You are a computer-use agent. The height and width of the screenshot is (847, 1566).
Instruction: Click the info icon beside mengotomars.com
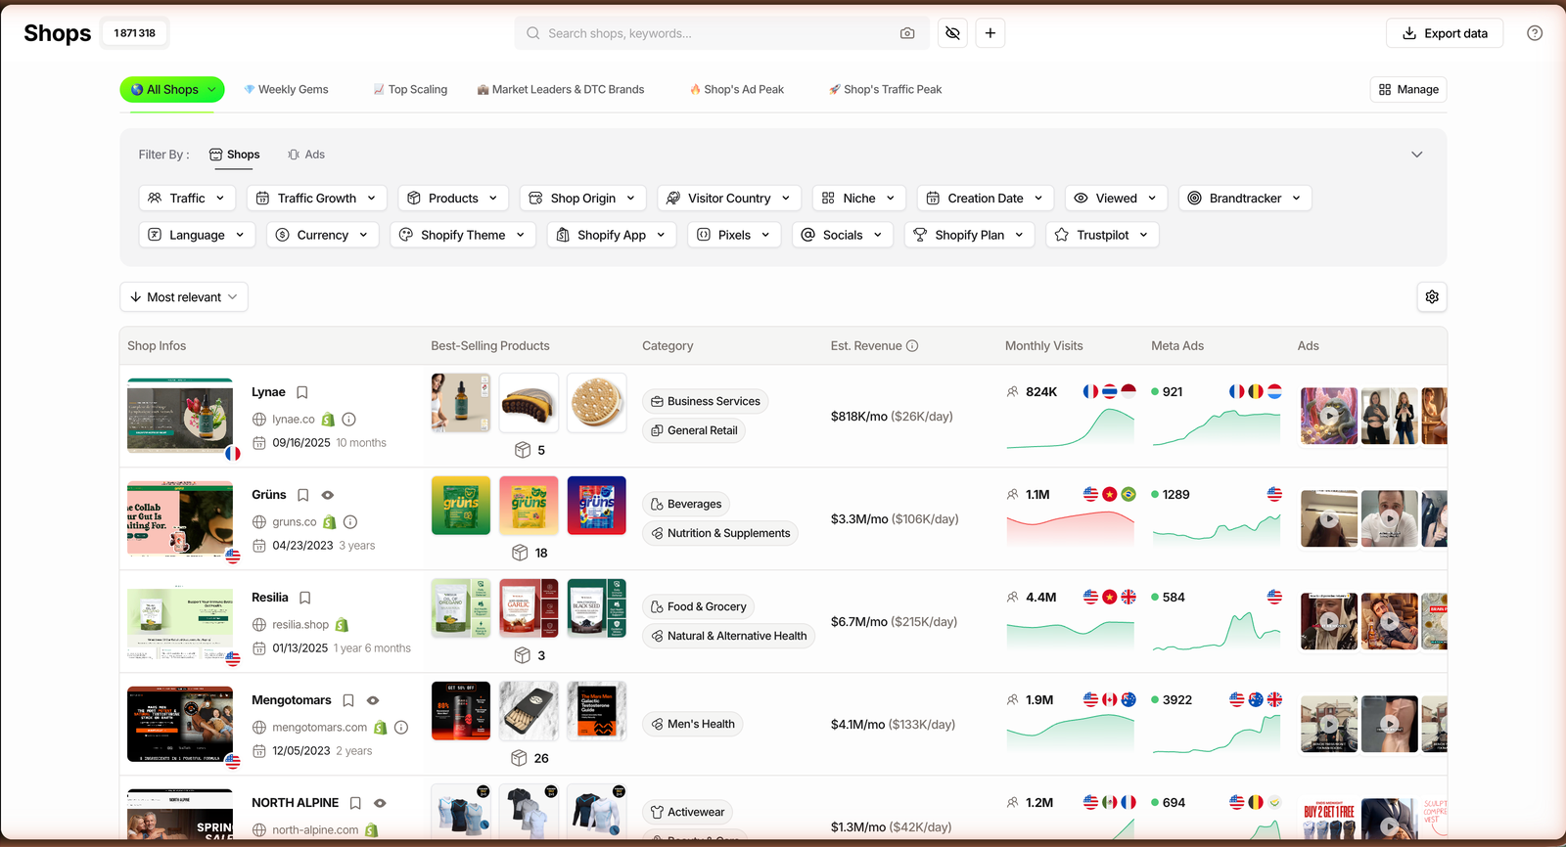click(x=401, y=727)
